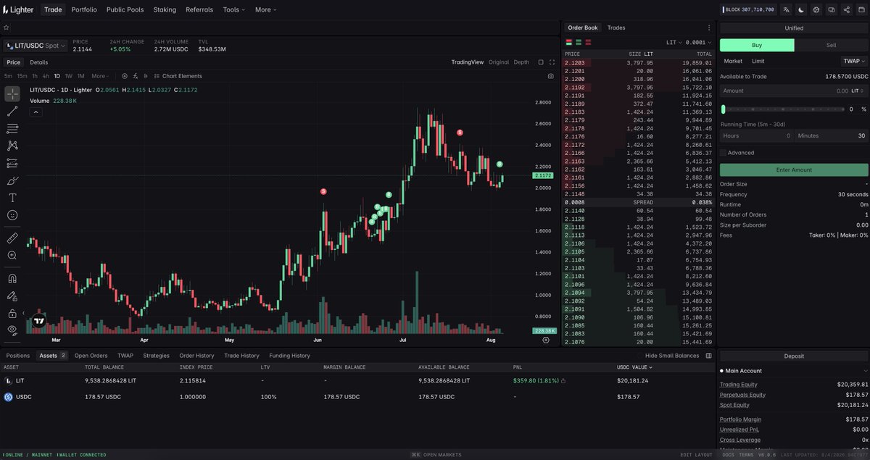Open the Fibonacci retracement tool
The width and height of the screenshot is (870, 460).
12,128
